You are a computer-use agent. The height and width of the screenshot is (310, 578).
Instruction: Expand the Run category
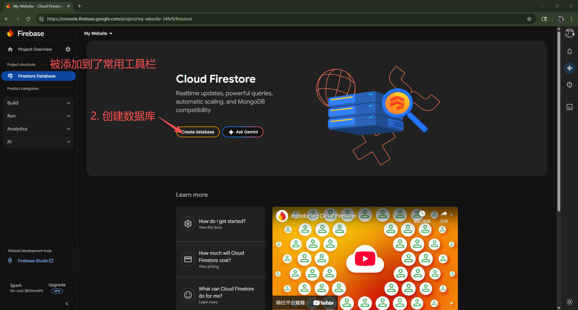click(x=39, y=116)
